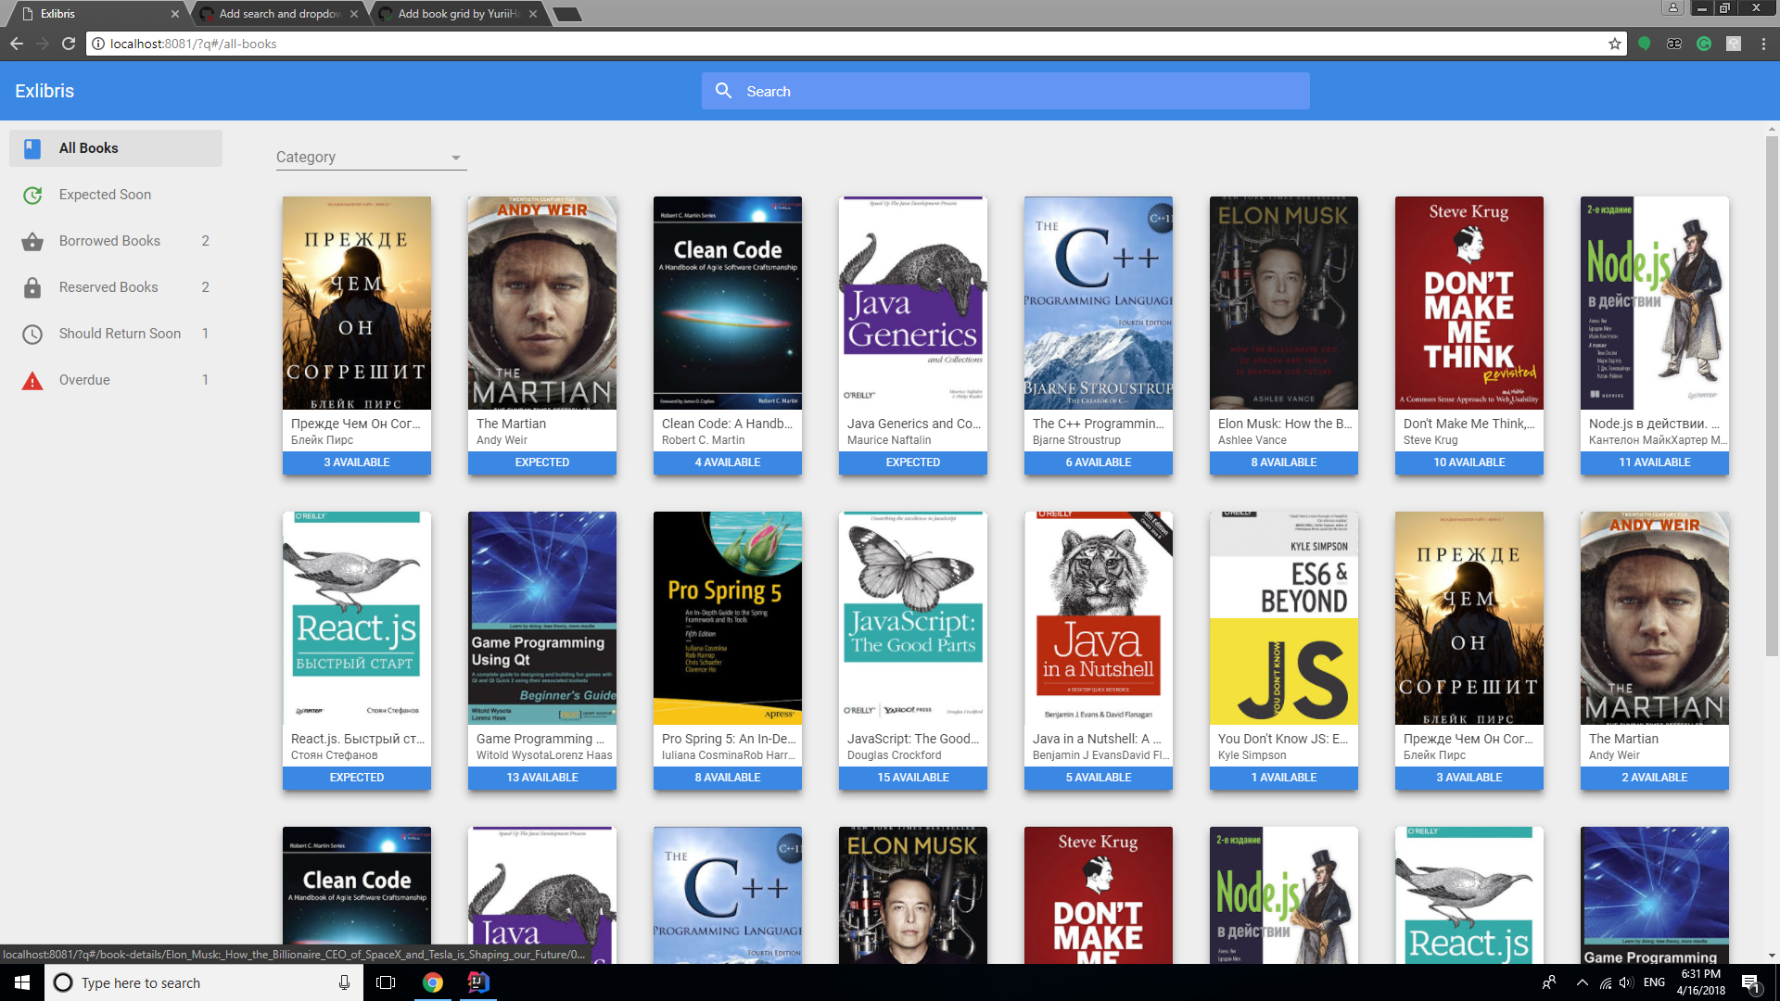Click the 'React.js. Быстрый ст...' title text
This screenshot has height=1001, width=1780.
358,739
